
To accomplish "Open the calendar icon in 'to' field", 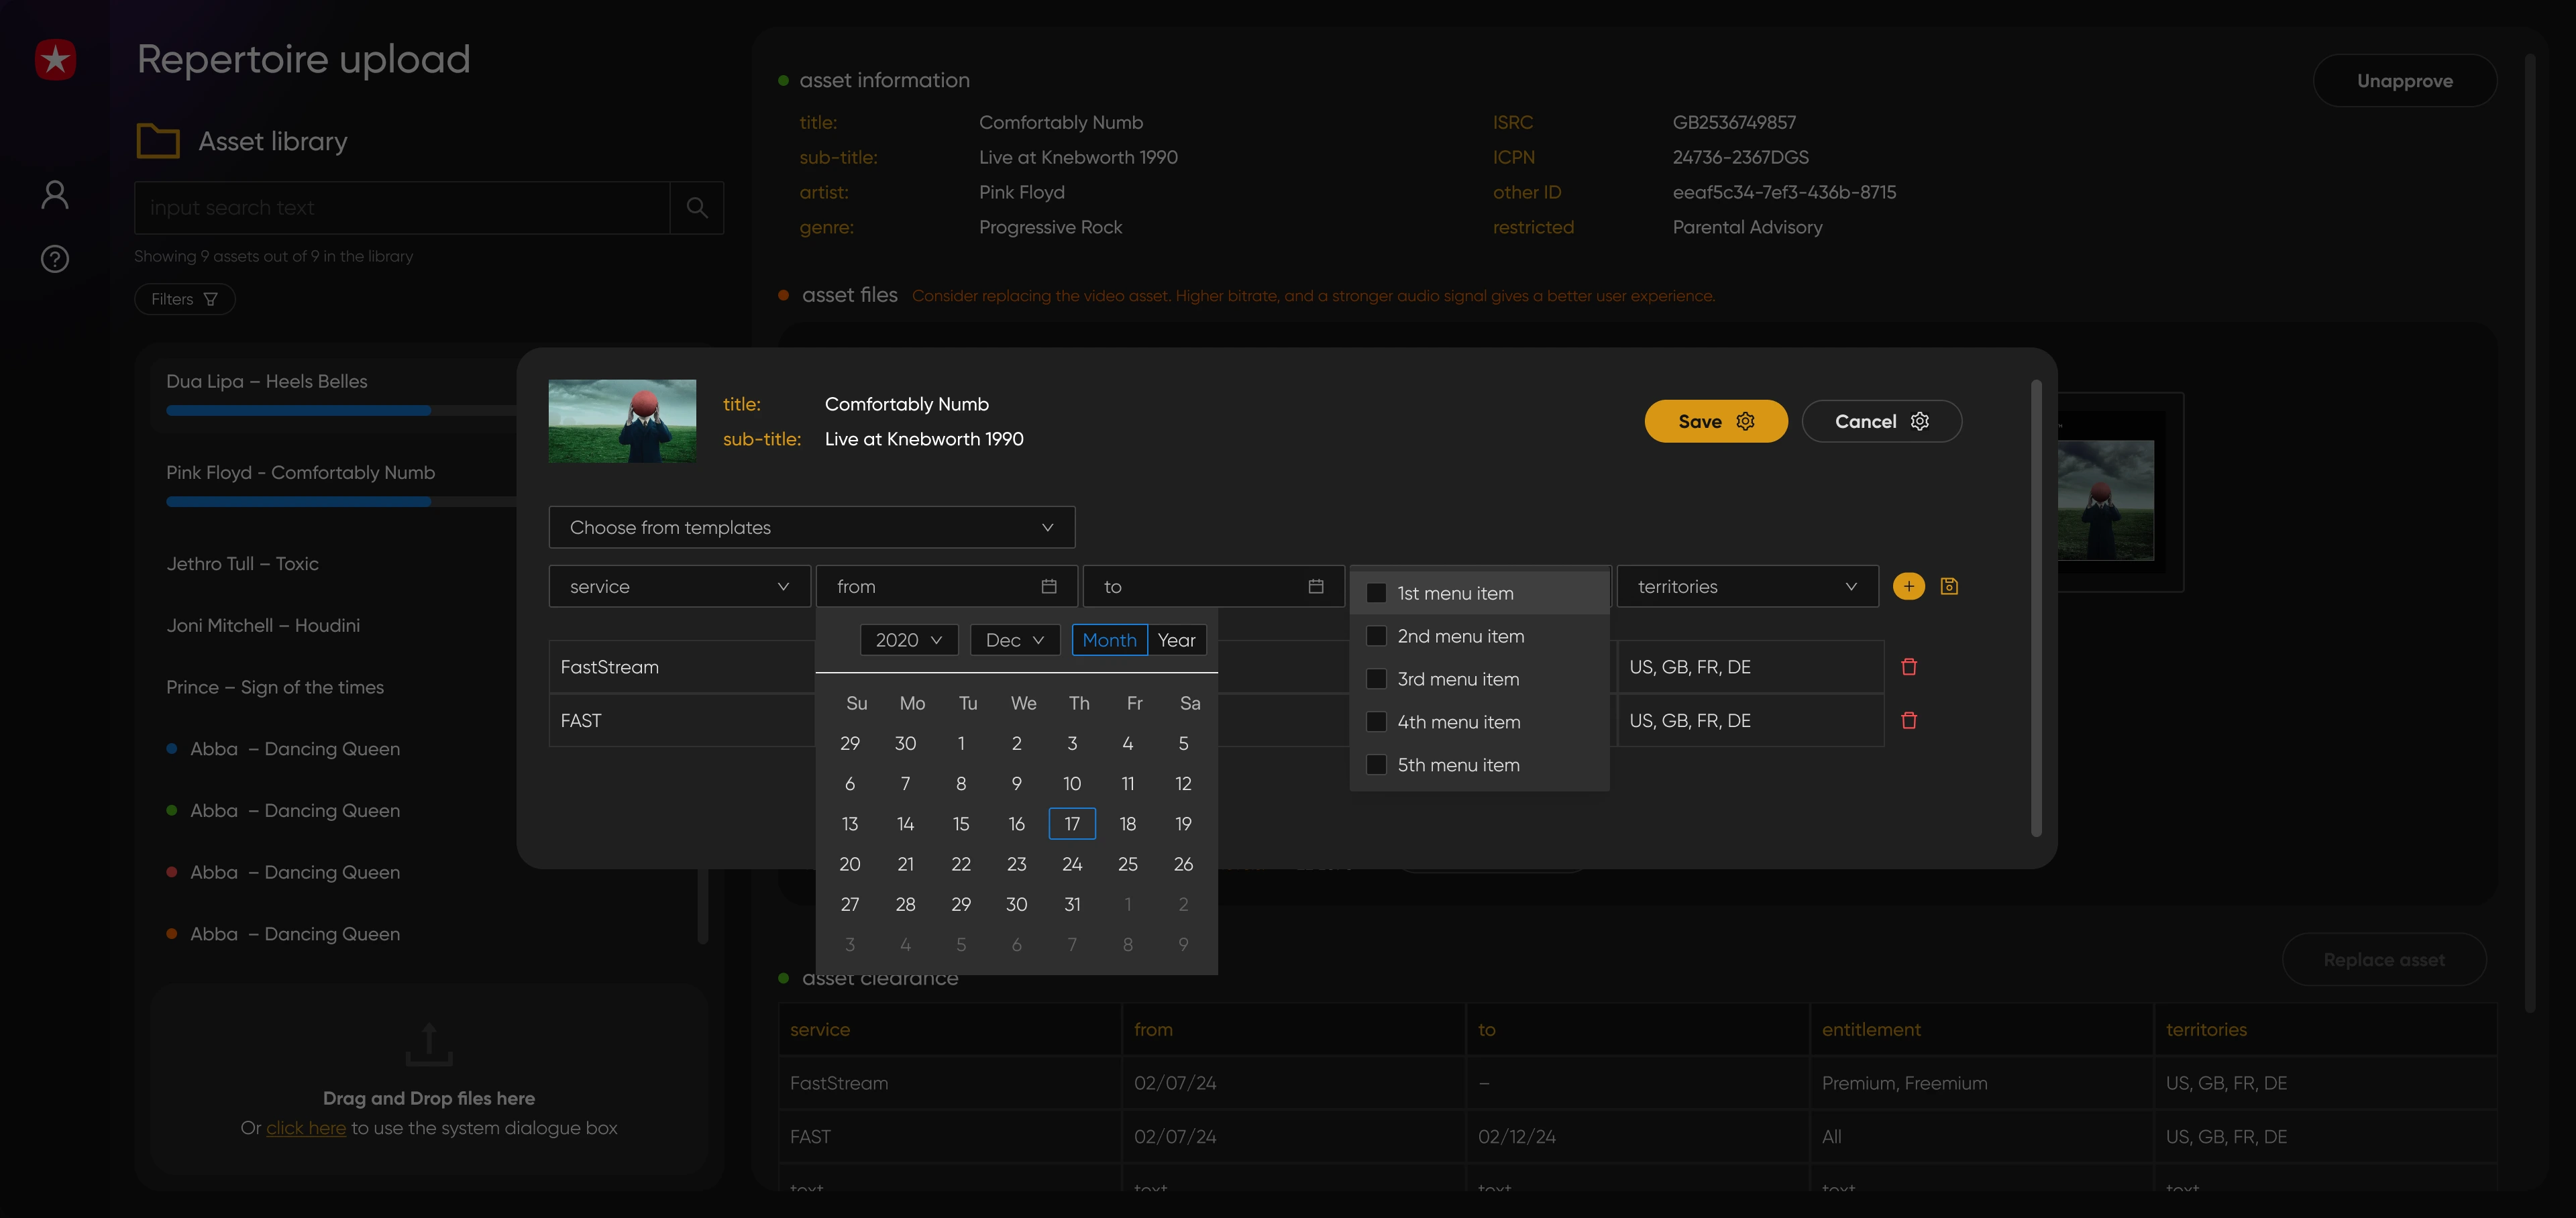I will pyautogui.click(x=1315, y=586).
